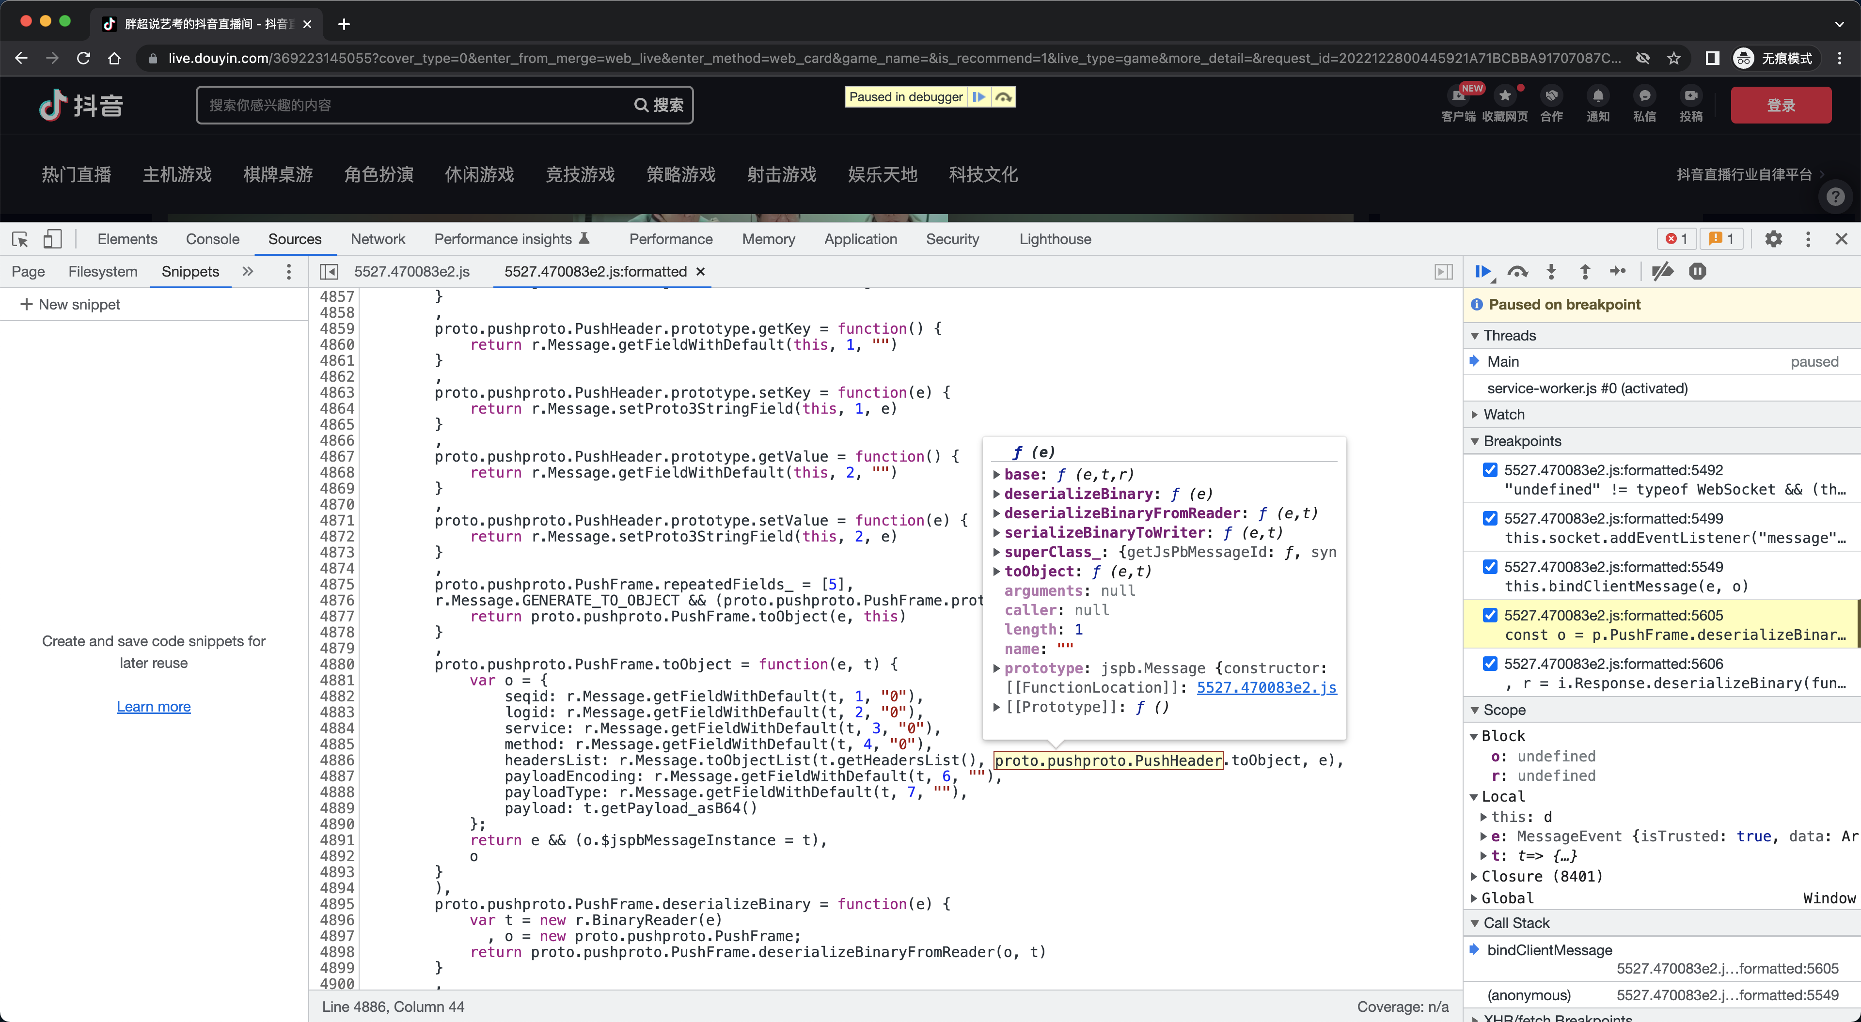
Task: Open the Application panel
Action: coord(860,239)
